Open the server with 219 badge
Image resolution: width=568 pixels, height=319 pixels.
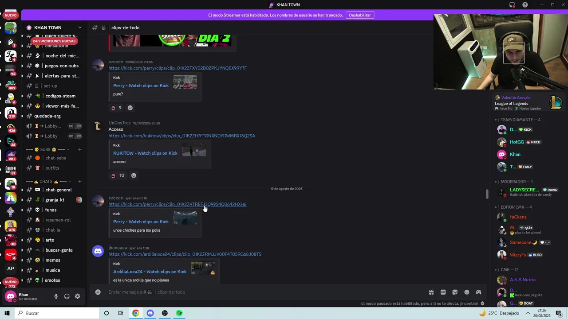coord(11,113)
